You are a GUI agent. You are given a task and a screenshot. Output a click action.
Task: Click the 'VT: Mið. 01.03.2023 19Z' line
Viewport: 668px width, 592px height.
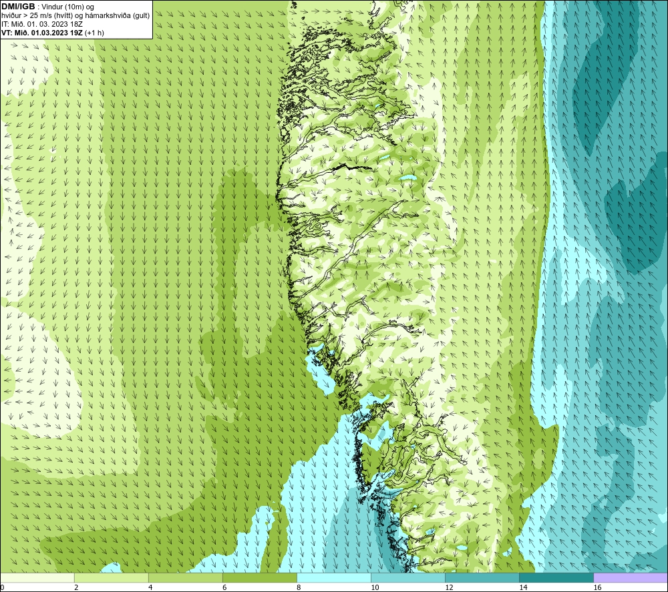pyautogui.click(x=42, y=33)
